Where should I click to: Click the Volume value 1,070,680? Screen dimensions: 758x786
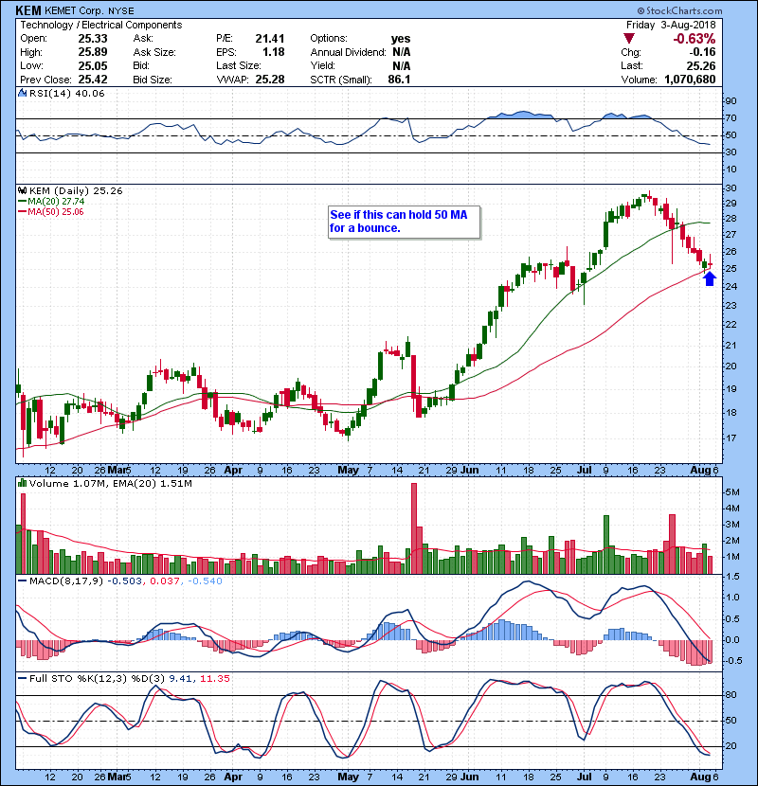[x=690, y=80]
